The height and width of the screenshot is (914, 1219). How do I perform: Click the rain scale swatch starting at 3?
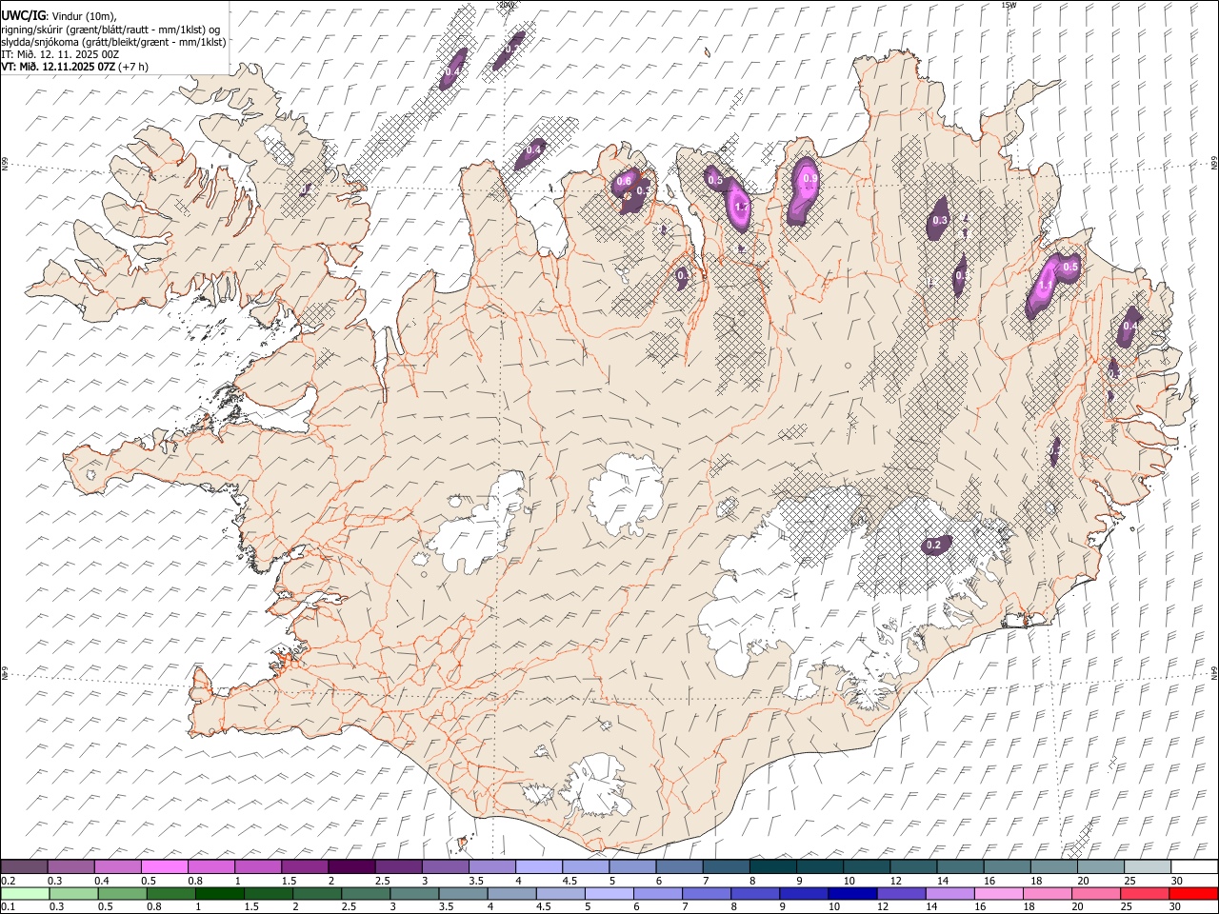pyautogui.click(x=414, y=893)
